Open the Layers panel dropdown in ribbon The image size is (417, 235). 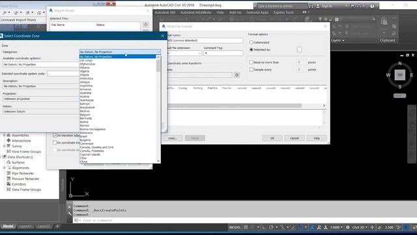338,40
